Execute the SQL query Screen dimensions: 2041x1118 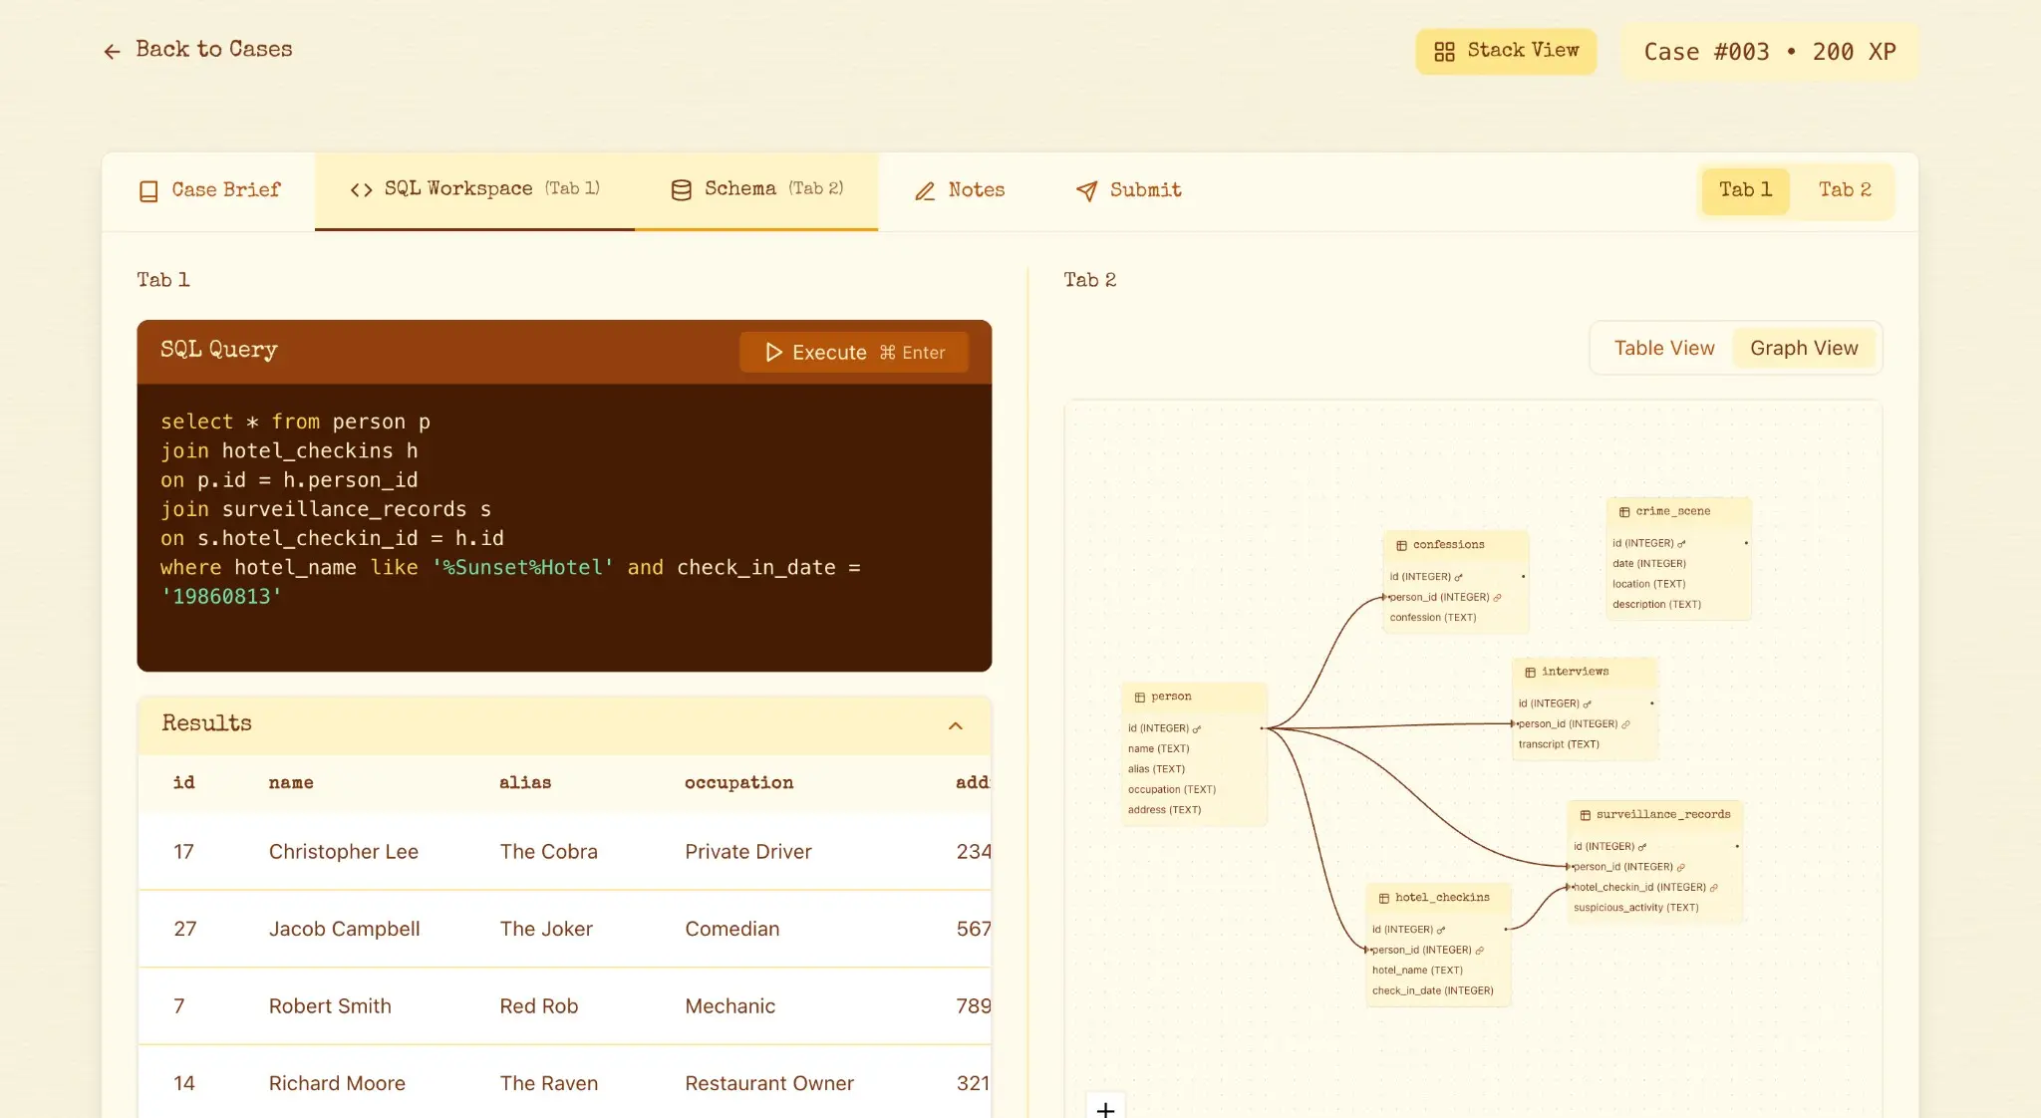[854, 353]
